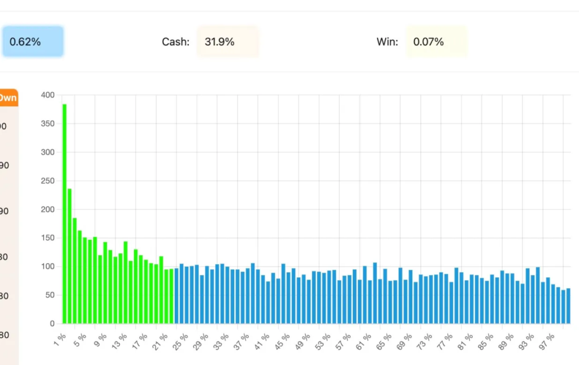Click the blue 0.62% value box
The image size is (579, 365).
point(33,42)
